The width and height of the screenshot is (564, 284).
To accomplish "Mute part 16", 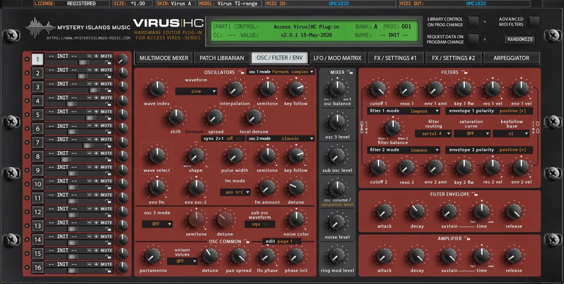I will tap(106, 264).
